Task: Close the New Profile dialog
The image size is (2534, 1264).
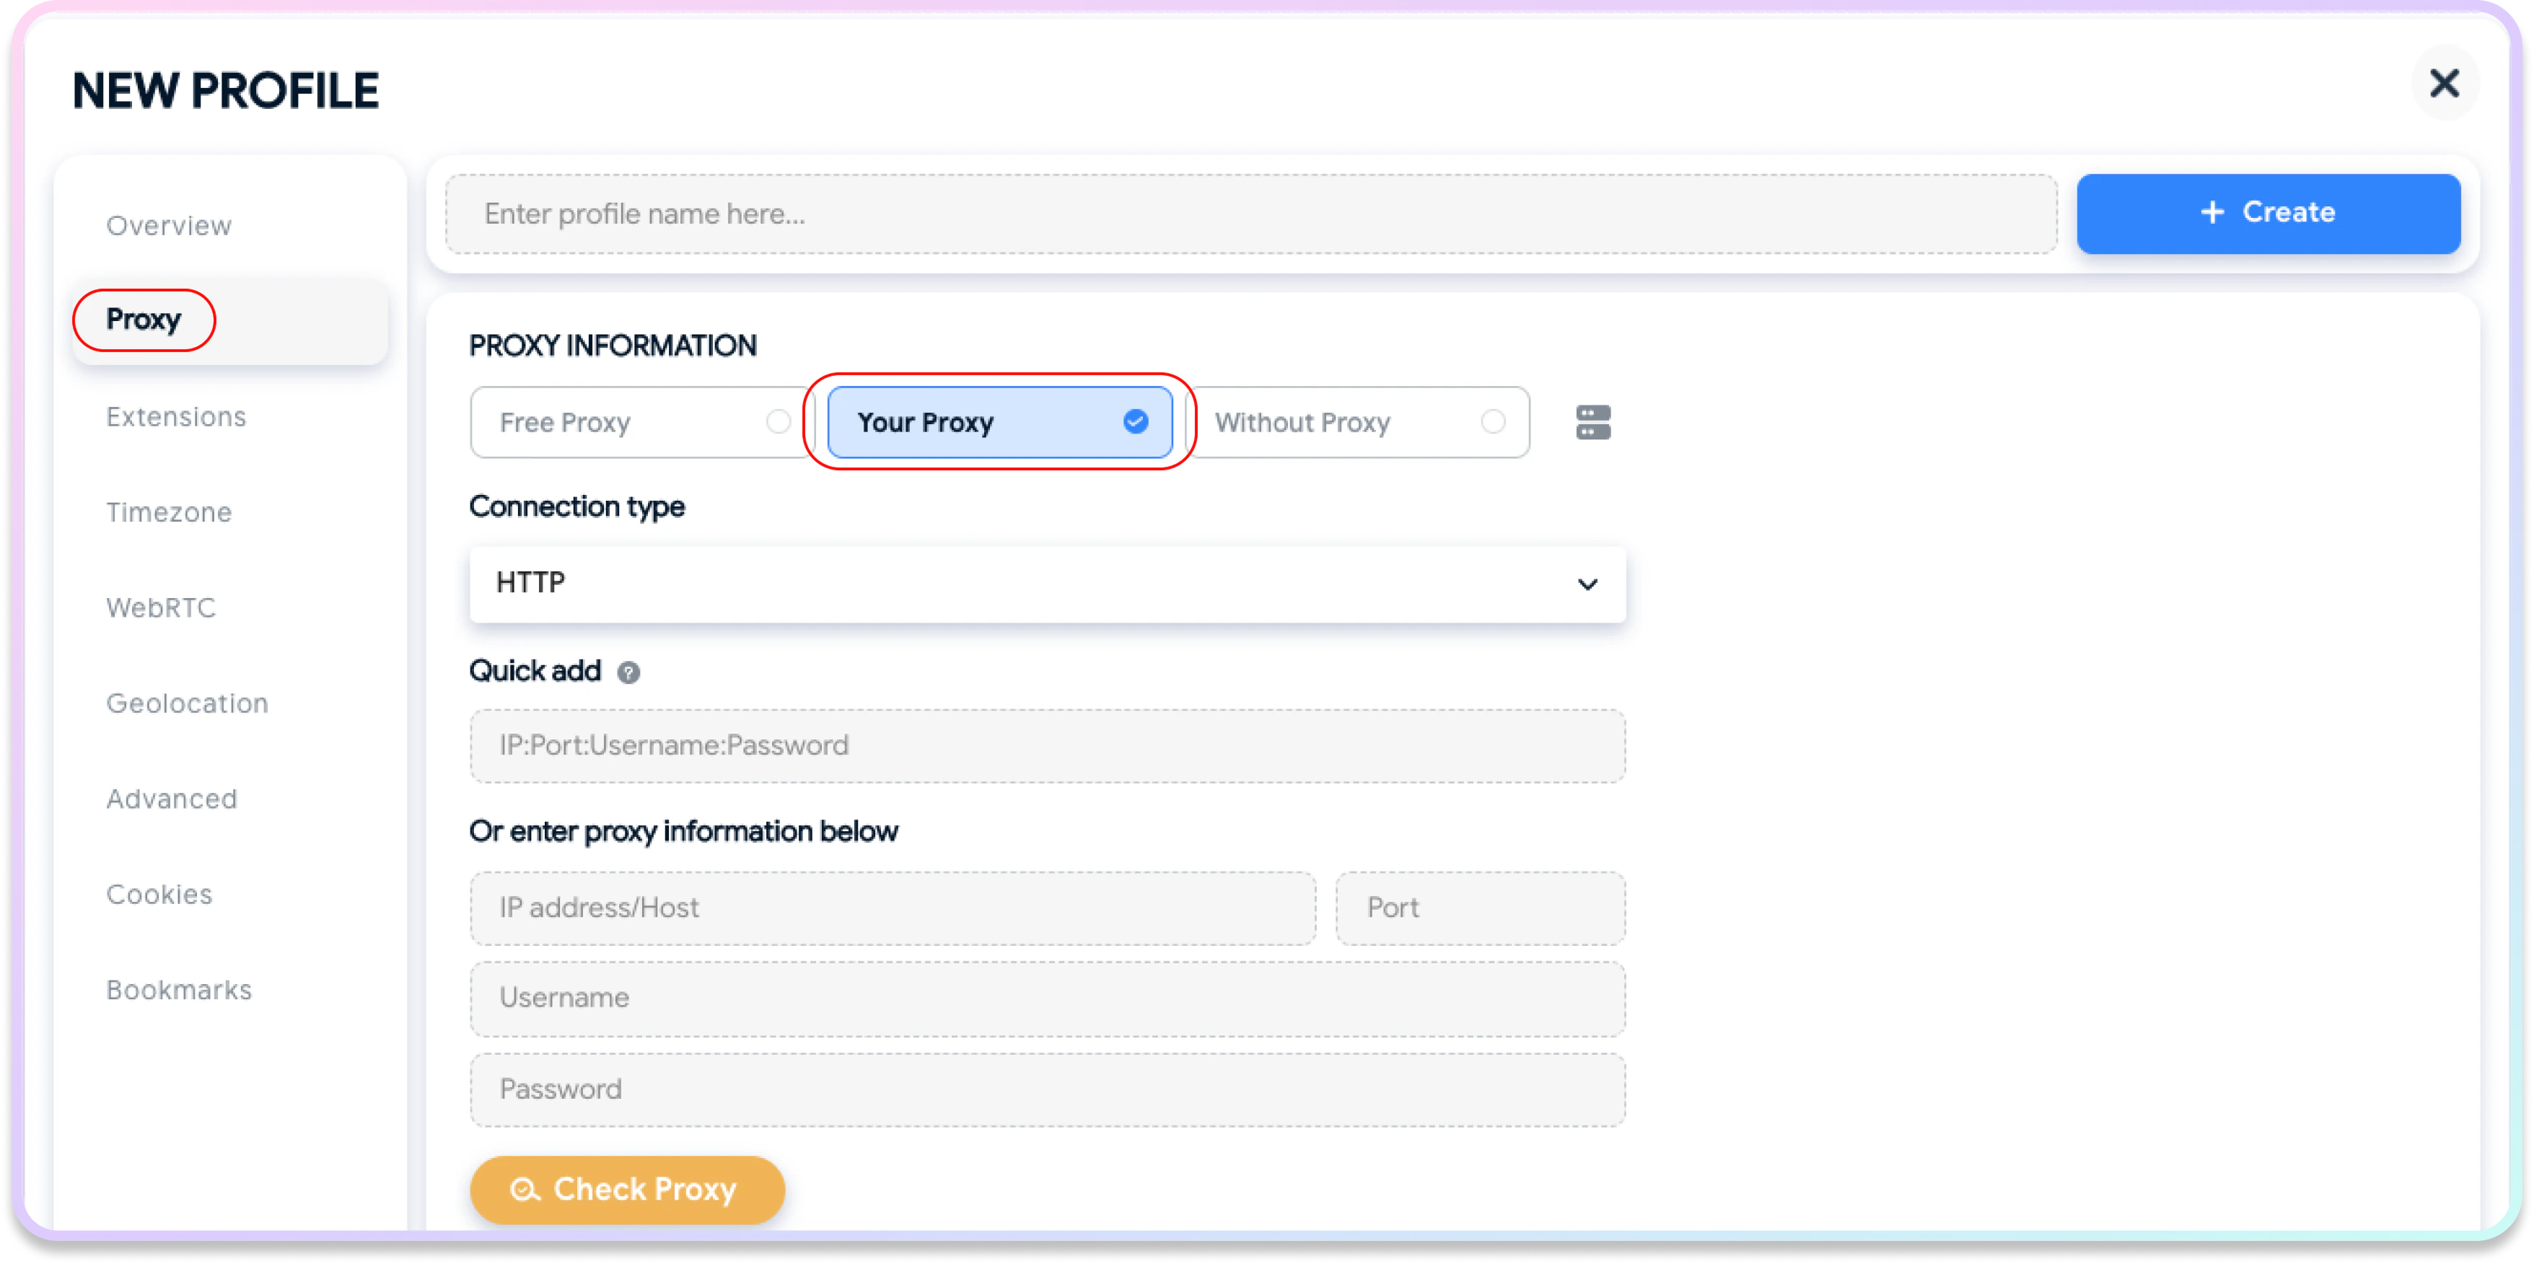Action: coord(2444,84)
